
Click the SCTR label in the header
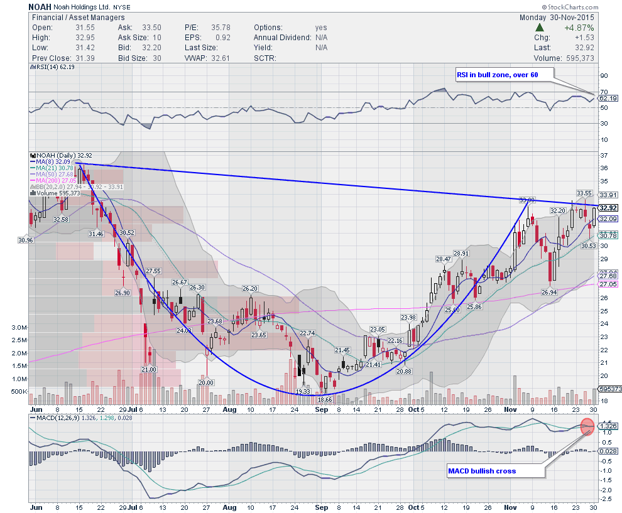coord(265,58)
